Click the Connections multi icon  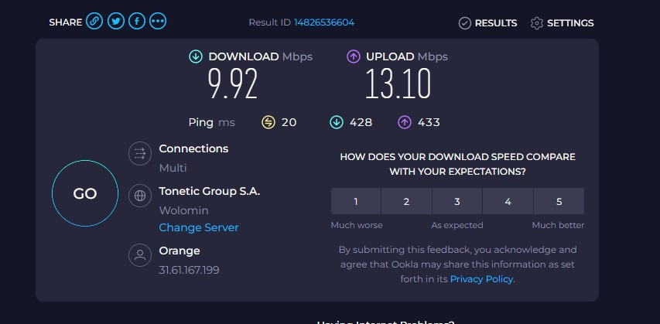[x=140, y=154]
